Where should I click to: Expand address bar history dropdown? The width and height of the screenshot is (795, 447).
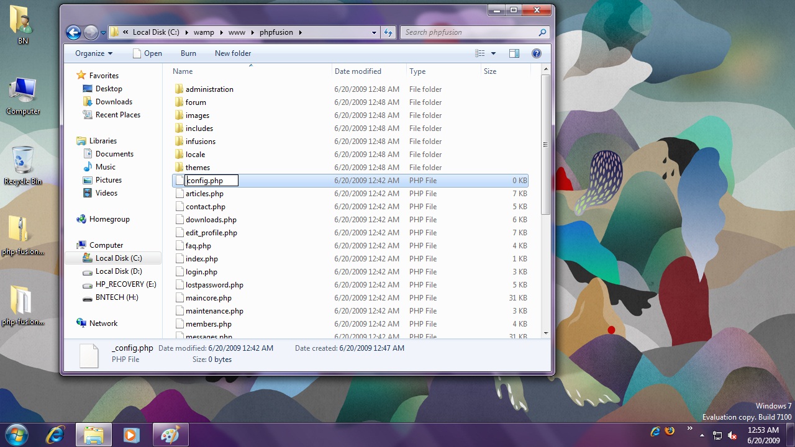coord(374,32)
